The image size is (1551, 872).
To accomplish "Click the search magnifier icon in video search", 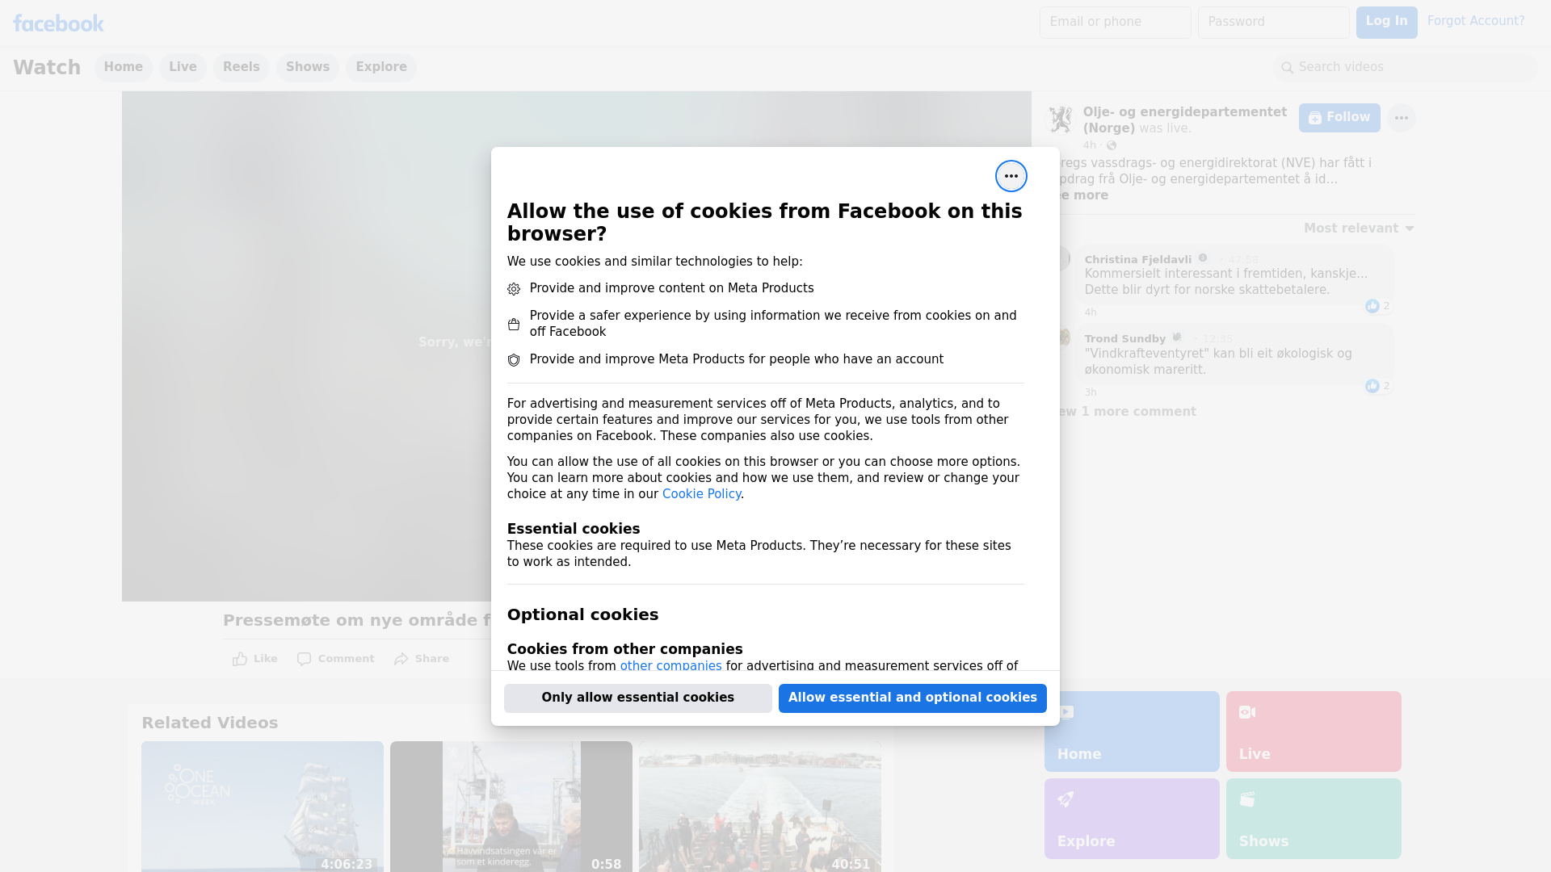I will pyautogui.click(x=1287, y=68).
